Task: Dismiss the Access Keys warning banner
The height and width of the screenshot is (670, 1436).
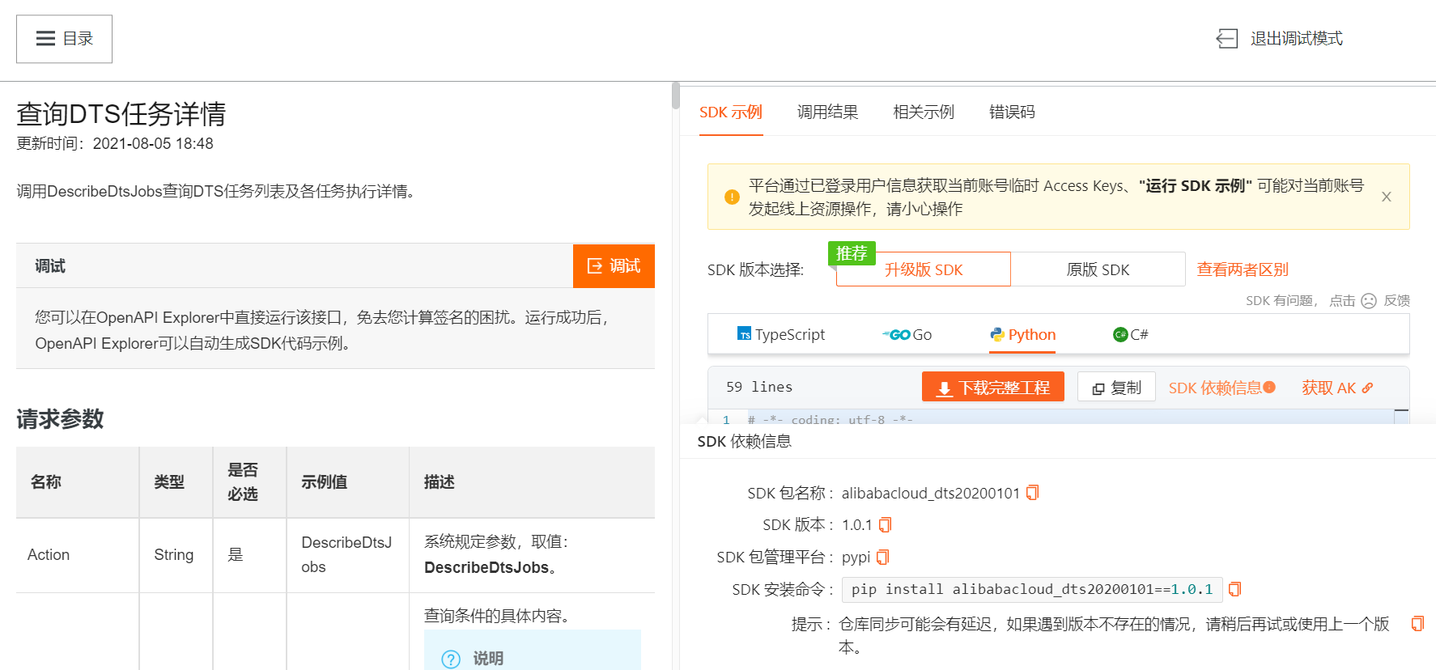Action: click(1386, 197)
